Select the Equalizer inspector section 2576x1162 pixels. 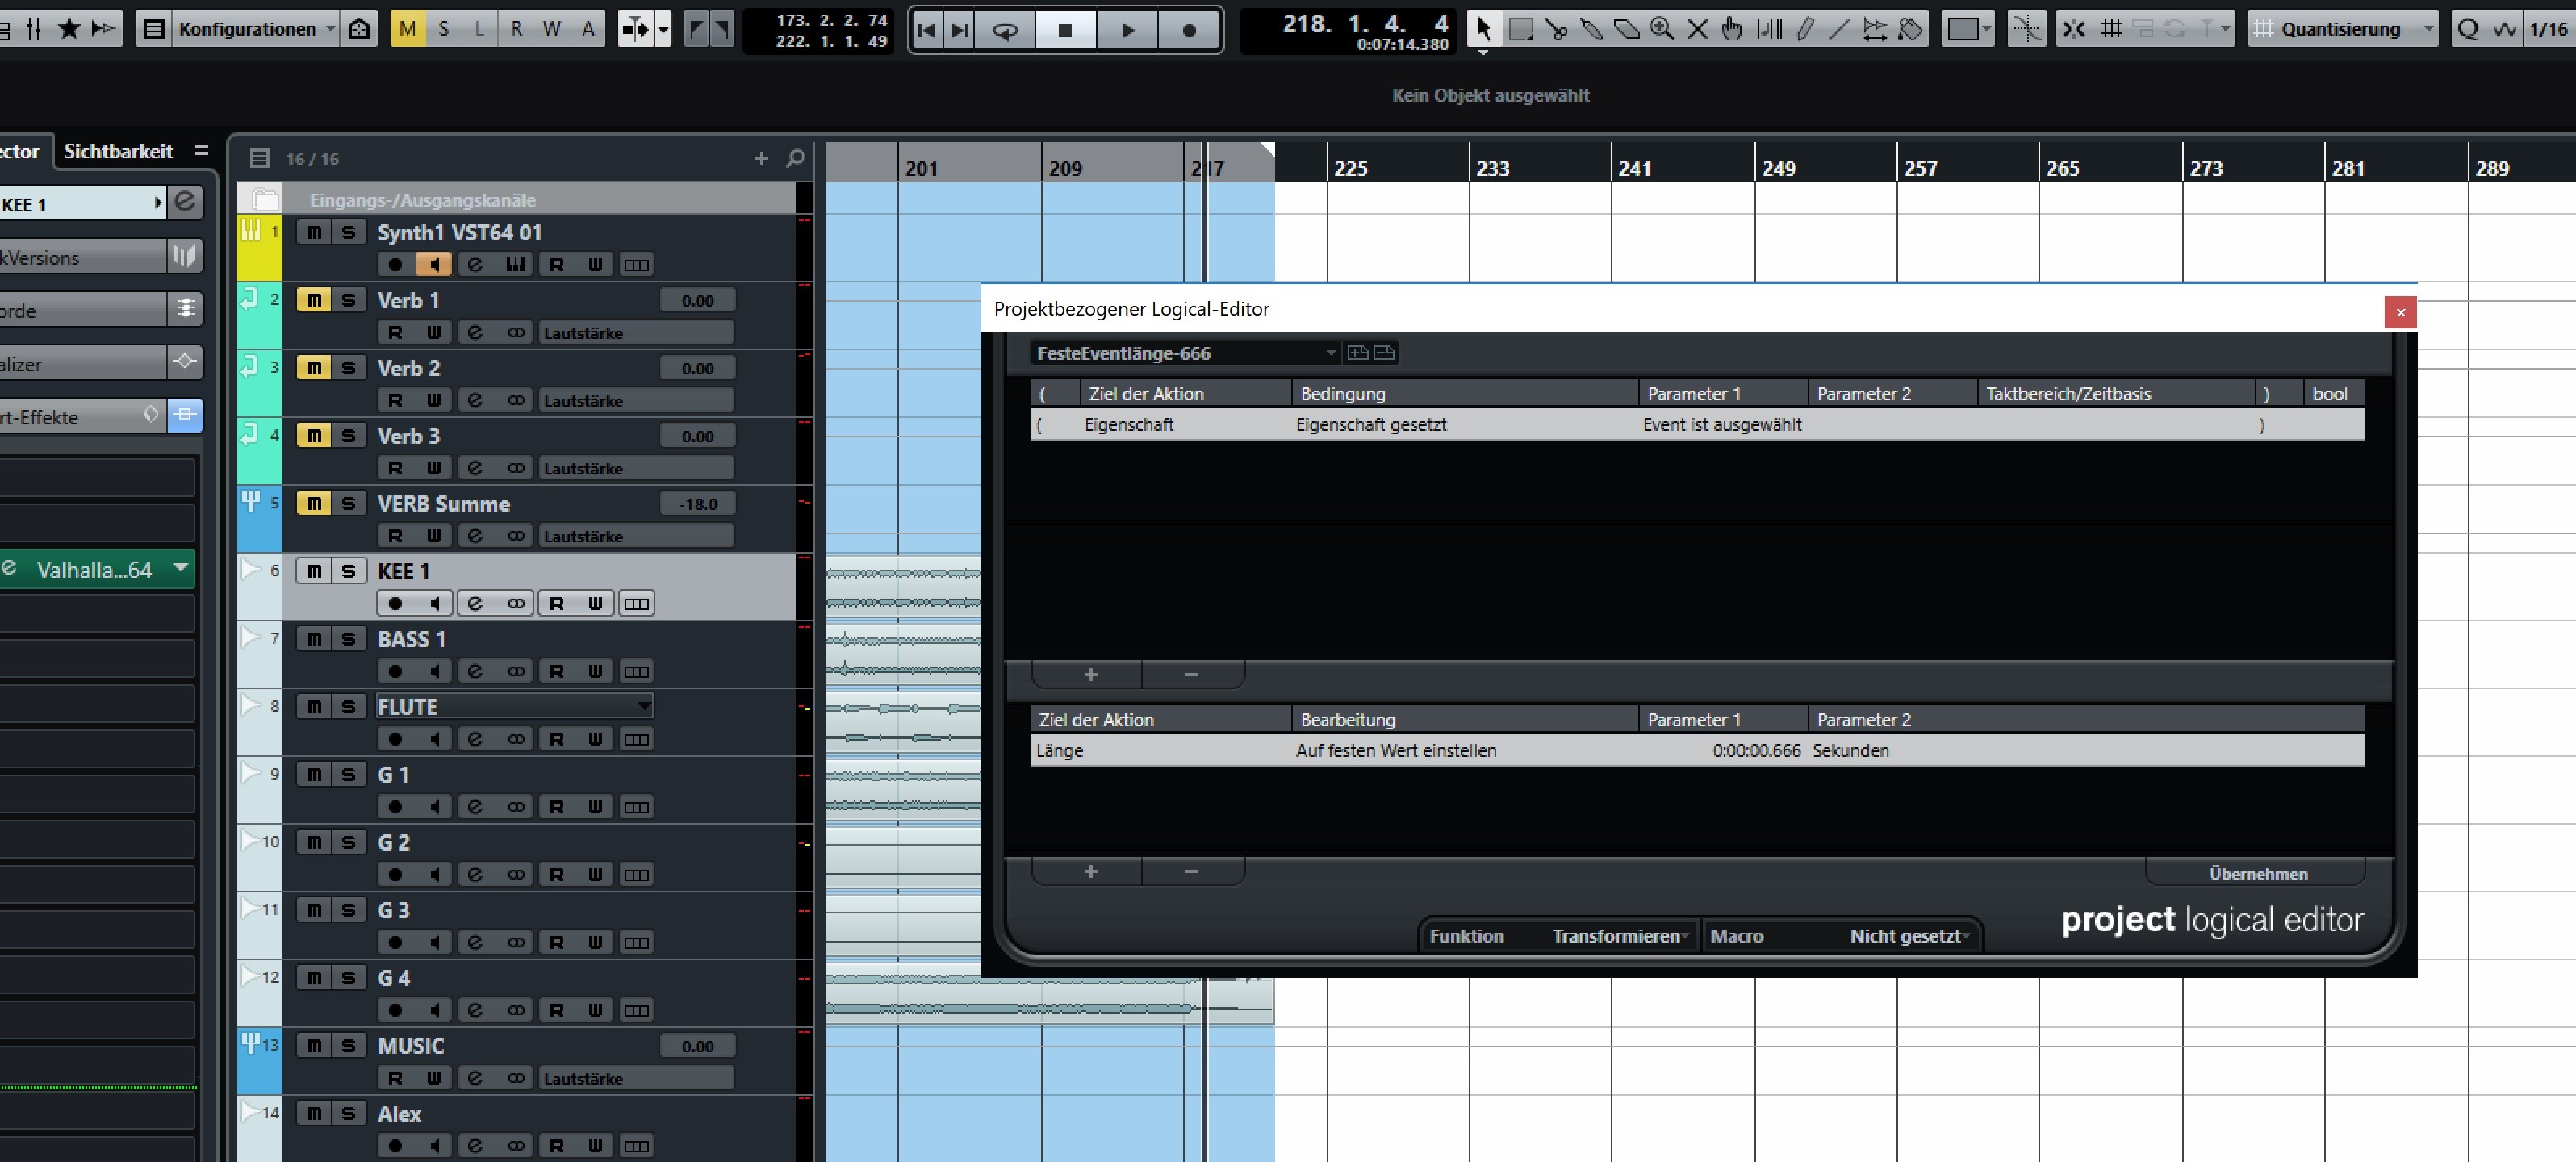83,363
